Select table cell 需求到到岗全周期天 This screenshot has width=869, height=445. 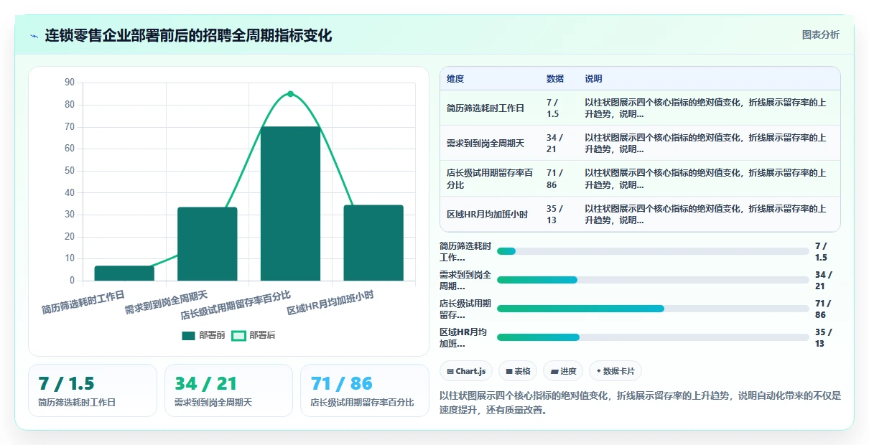(x=485, y=144)
